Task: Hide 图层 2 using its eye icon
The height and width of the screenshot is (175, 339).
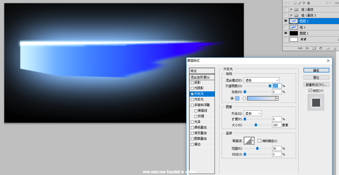Action: point(286,21)
